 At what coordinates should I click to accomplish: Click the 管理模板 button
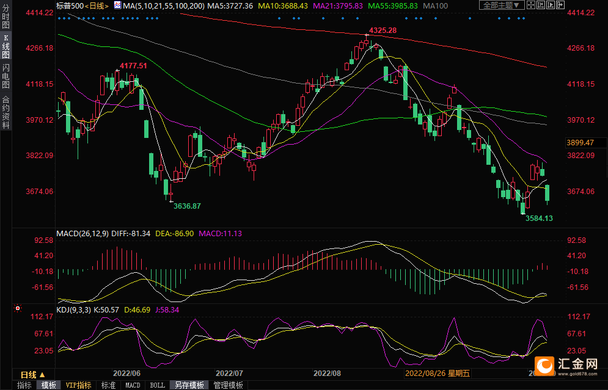(228, 385)
